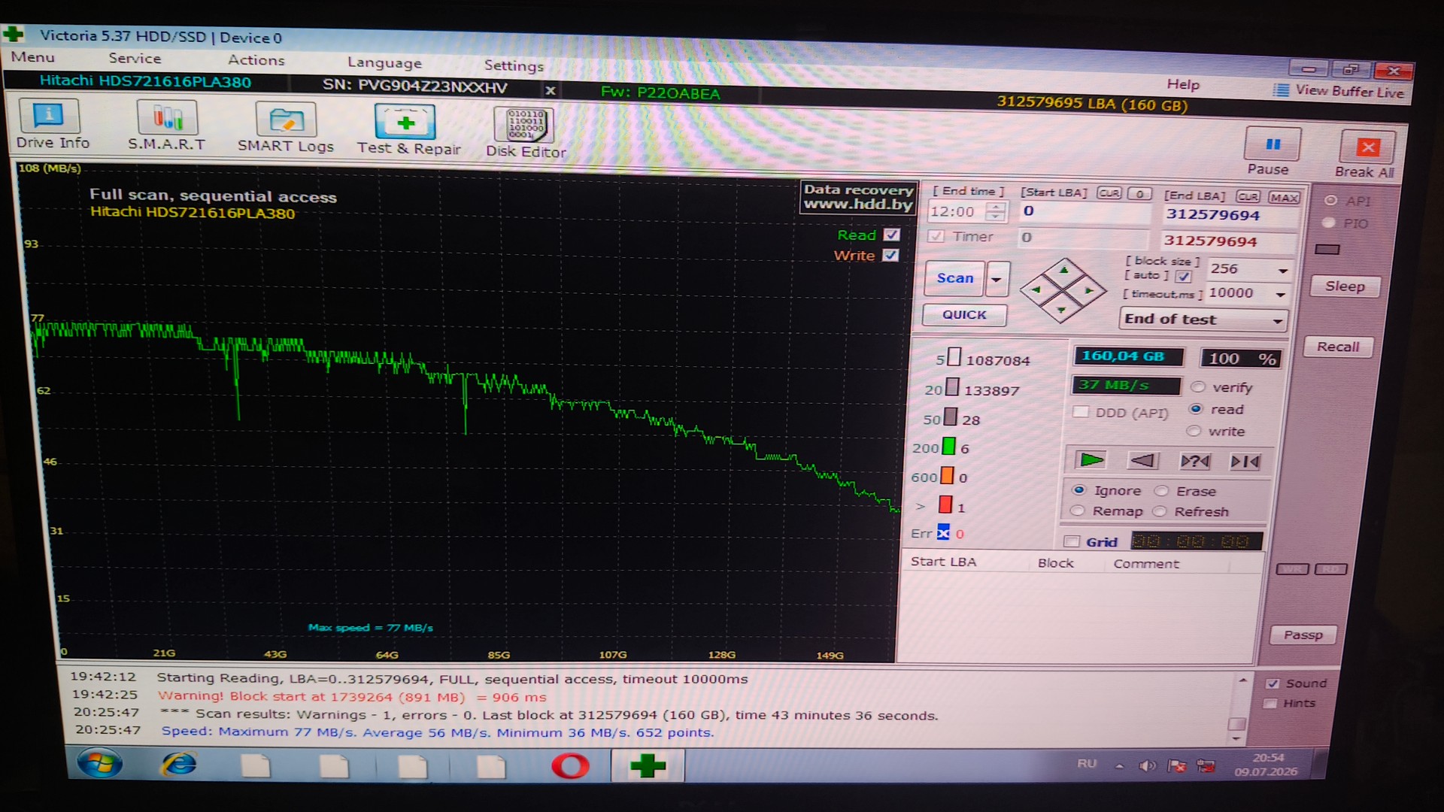Viewport: 1444px width, 812px height.
Task: Open the Service menu
Action: (x=135, y=59)
